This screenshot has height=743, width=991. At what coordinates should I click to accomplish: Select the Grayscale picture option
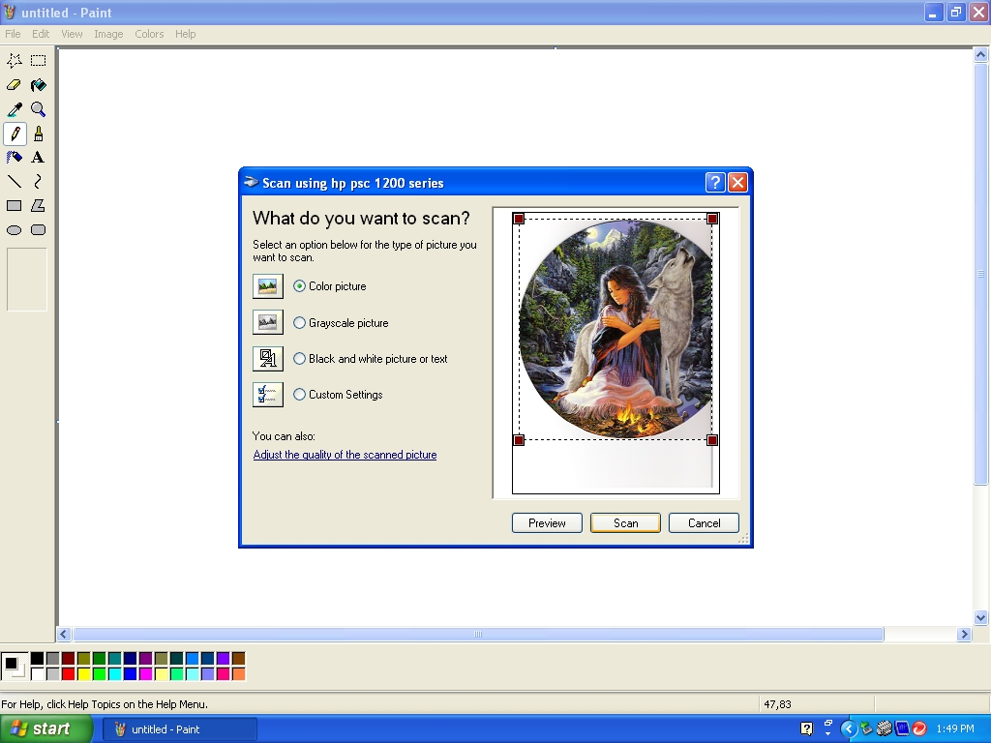(x=300, y=323)
